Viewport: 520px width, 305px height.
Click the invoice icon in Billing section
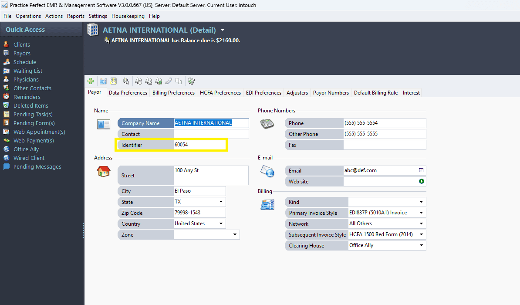click(267, 204)
